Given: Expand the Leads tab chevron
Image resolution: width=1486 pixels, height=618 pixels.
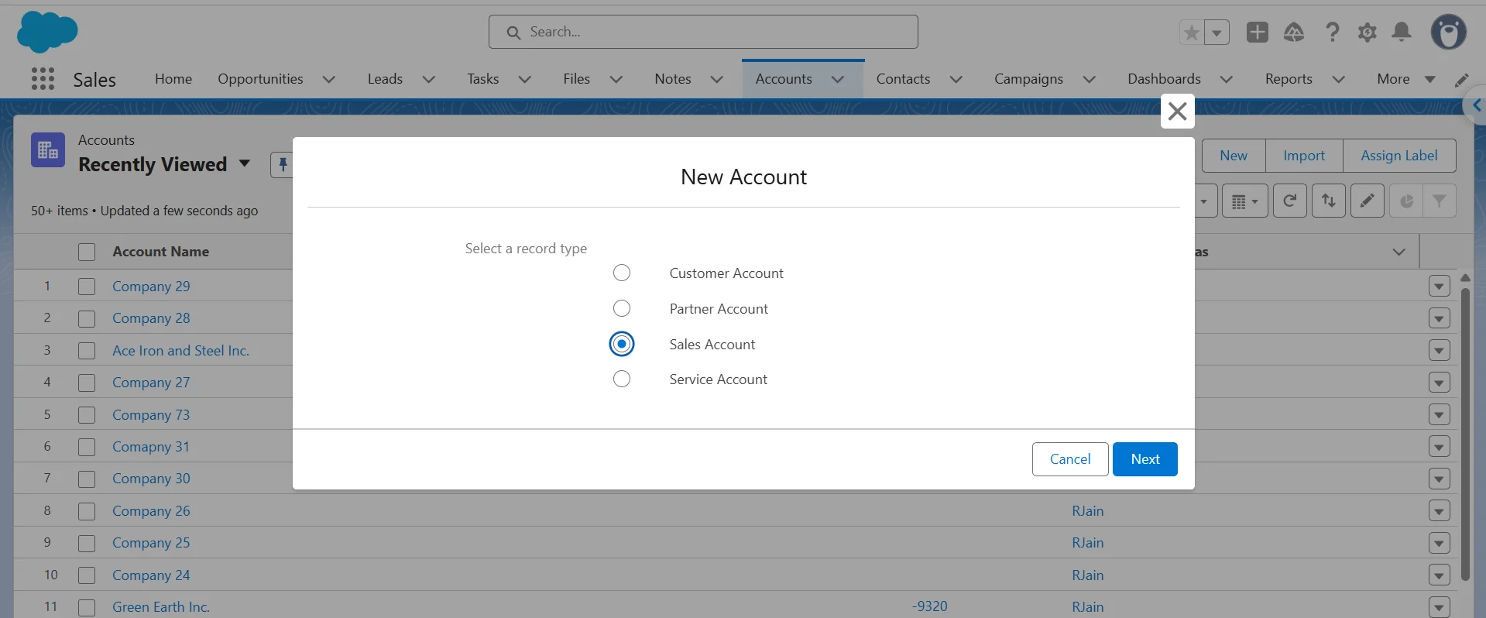Looking at the screenshot, I should click(428, 79).
